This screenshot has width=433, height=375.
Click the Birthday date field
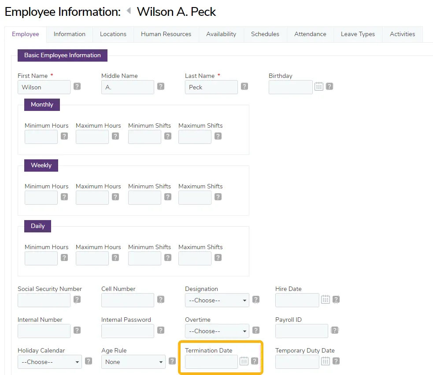coord(291,87)
